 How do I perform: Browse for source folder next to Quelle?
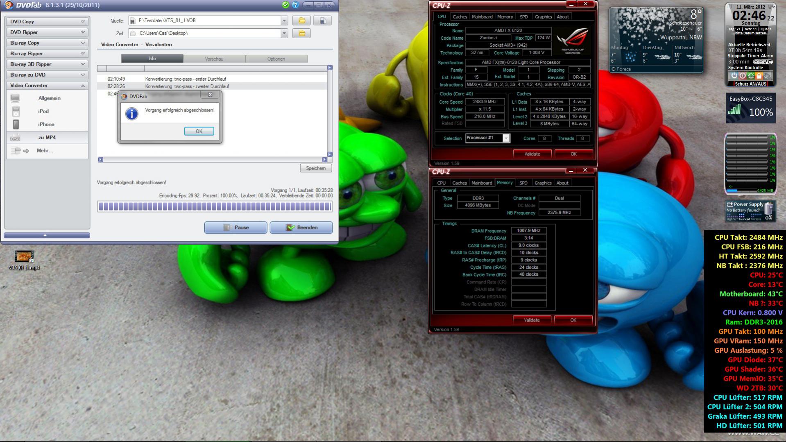pos(301,20)
